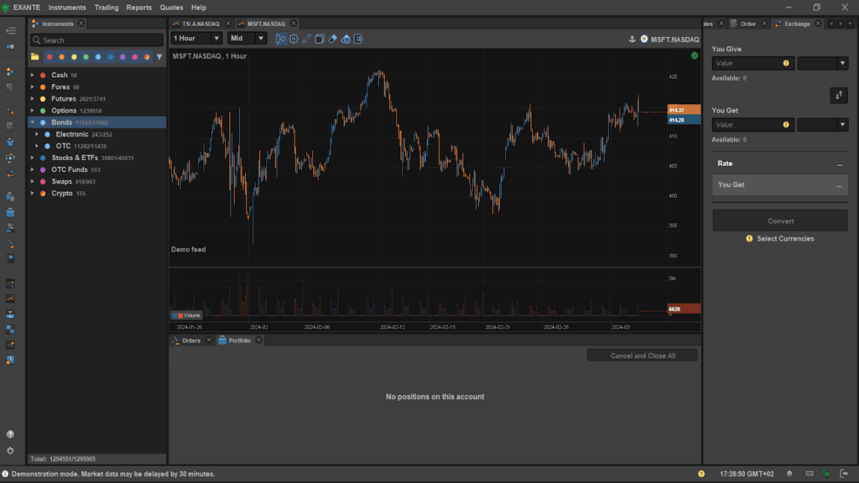Screen dimensions: 859x483
Task: Click the chart copy objects icon
Action: click(x=320, y=39)
